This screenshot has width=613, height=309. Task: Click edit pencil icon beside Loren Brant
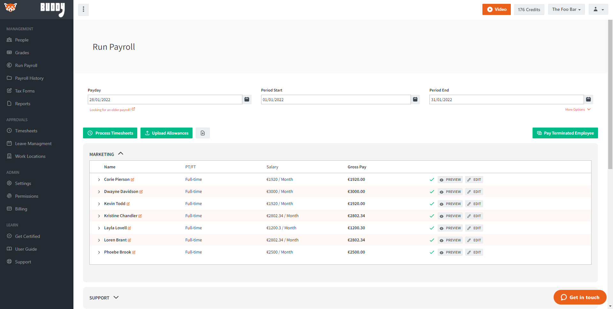click(129, 240)
